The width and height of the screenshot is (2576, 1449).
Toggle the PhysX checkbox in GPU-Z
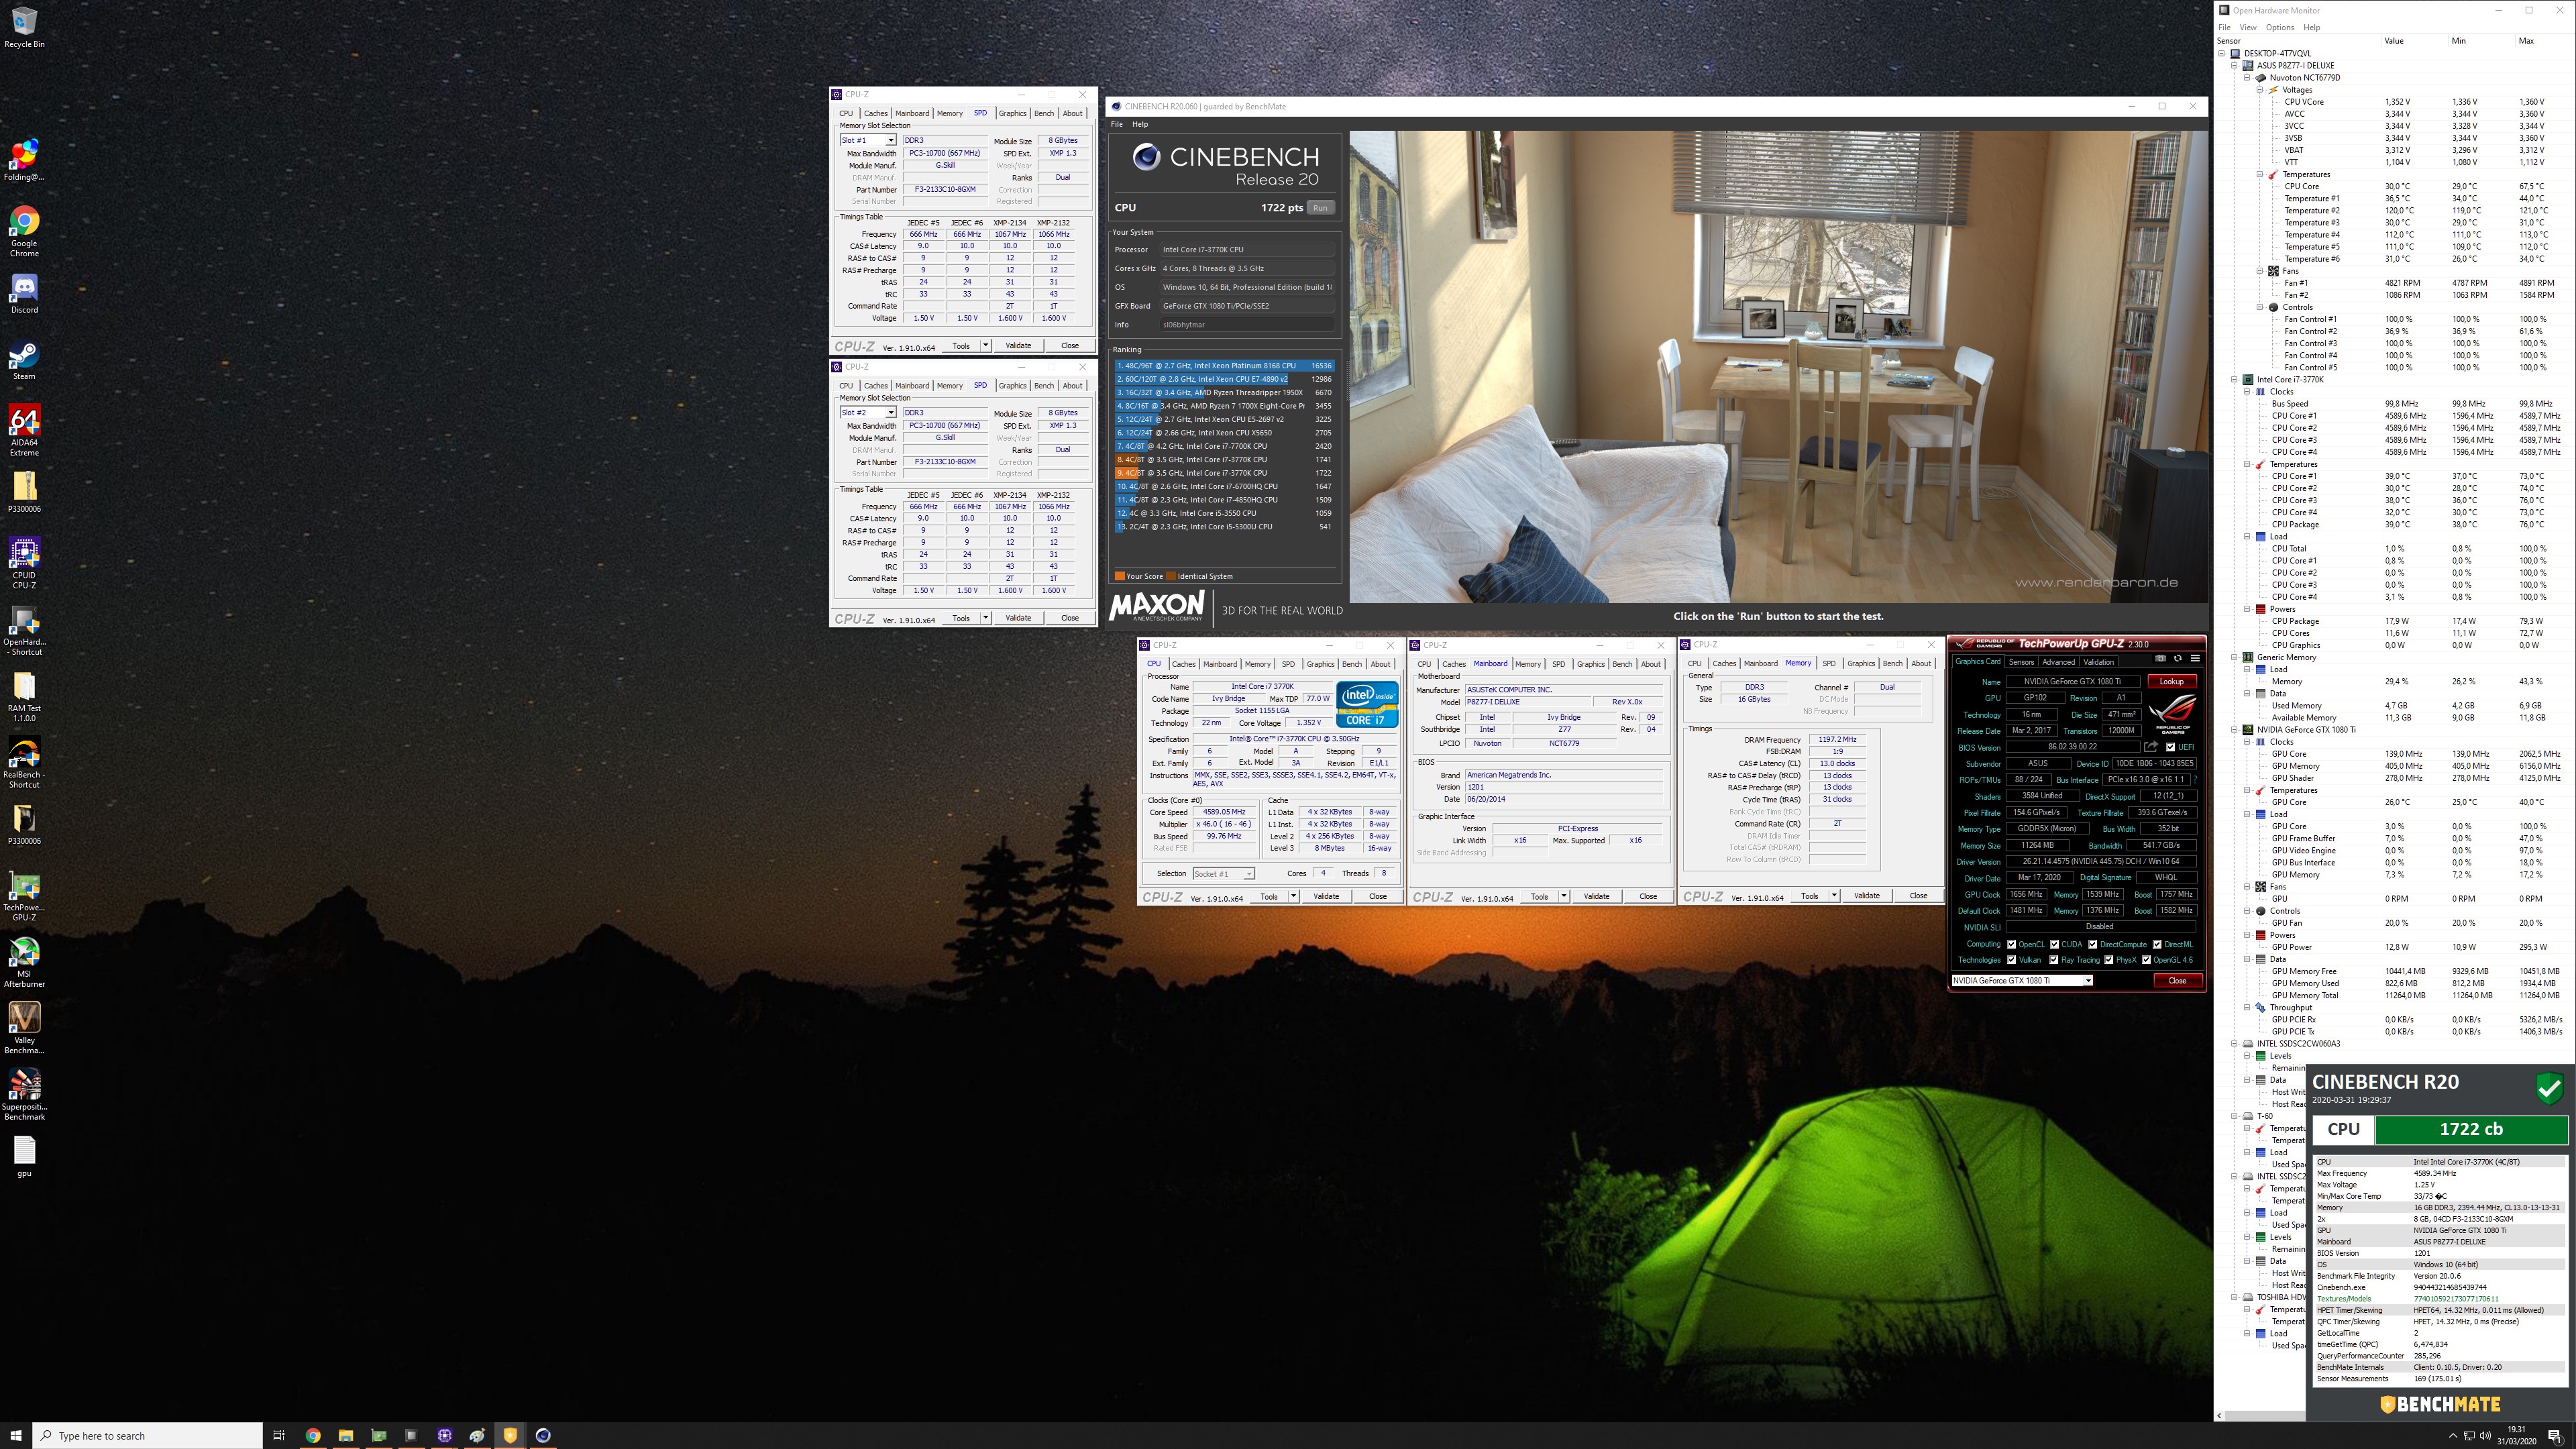[x=2109, y=960]
